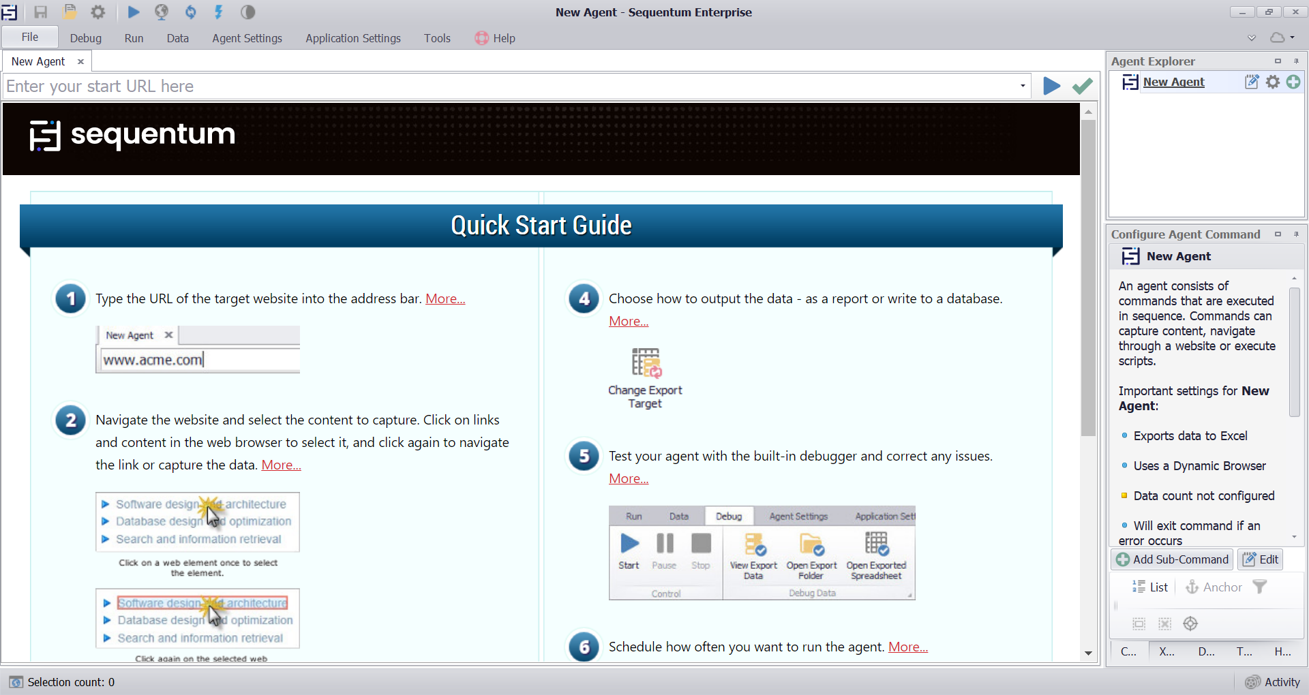Click the gear icon in Agent Explorer row
Image resolution: width=1309 pixels, height=695 pixels.
coord(1273,82)
